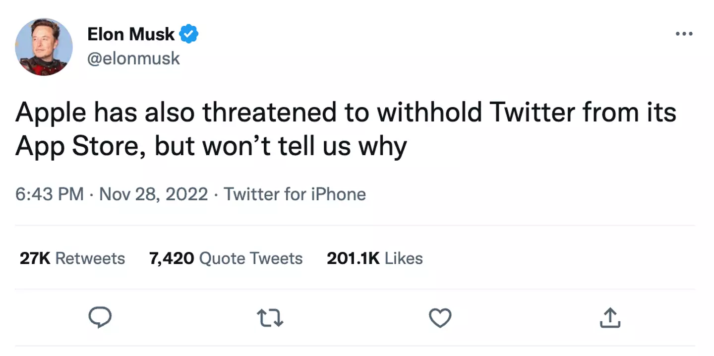Screen dimensions: 714x356
Task: Reply to the tweet via speech bubble icon
Action: coord(100,317)
